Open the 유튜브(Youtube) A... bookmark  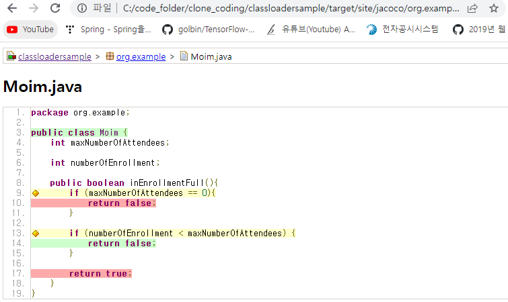[311, 30]
